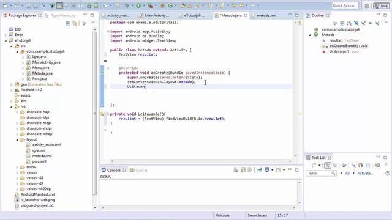The image size is (392, 220).
Task: Click the Activate... link in Task List
Action: [365, 173]
